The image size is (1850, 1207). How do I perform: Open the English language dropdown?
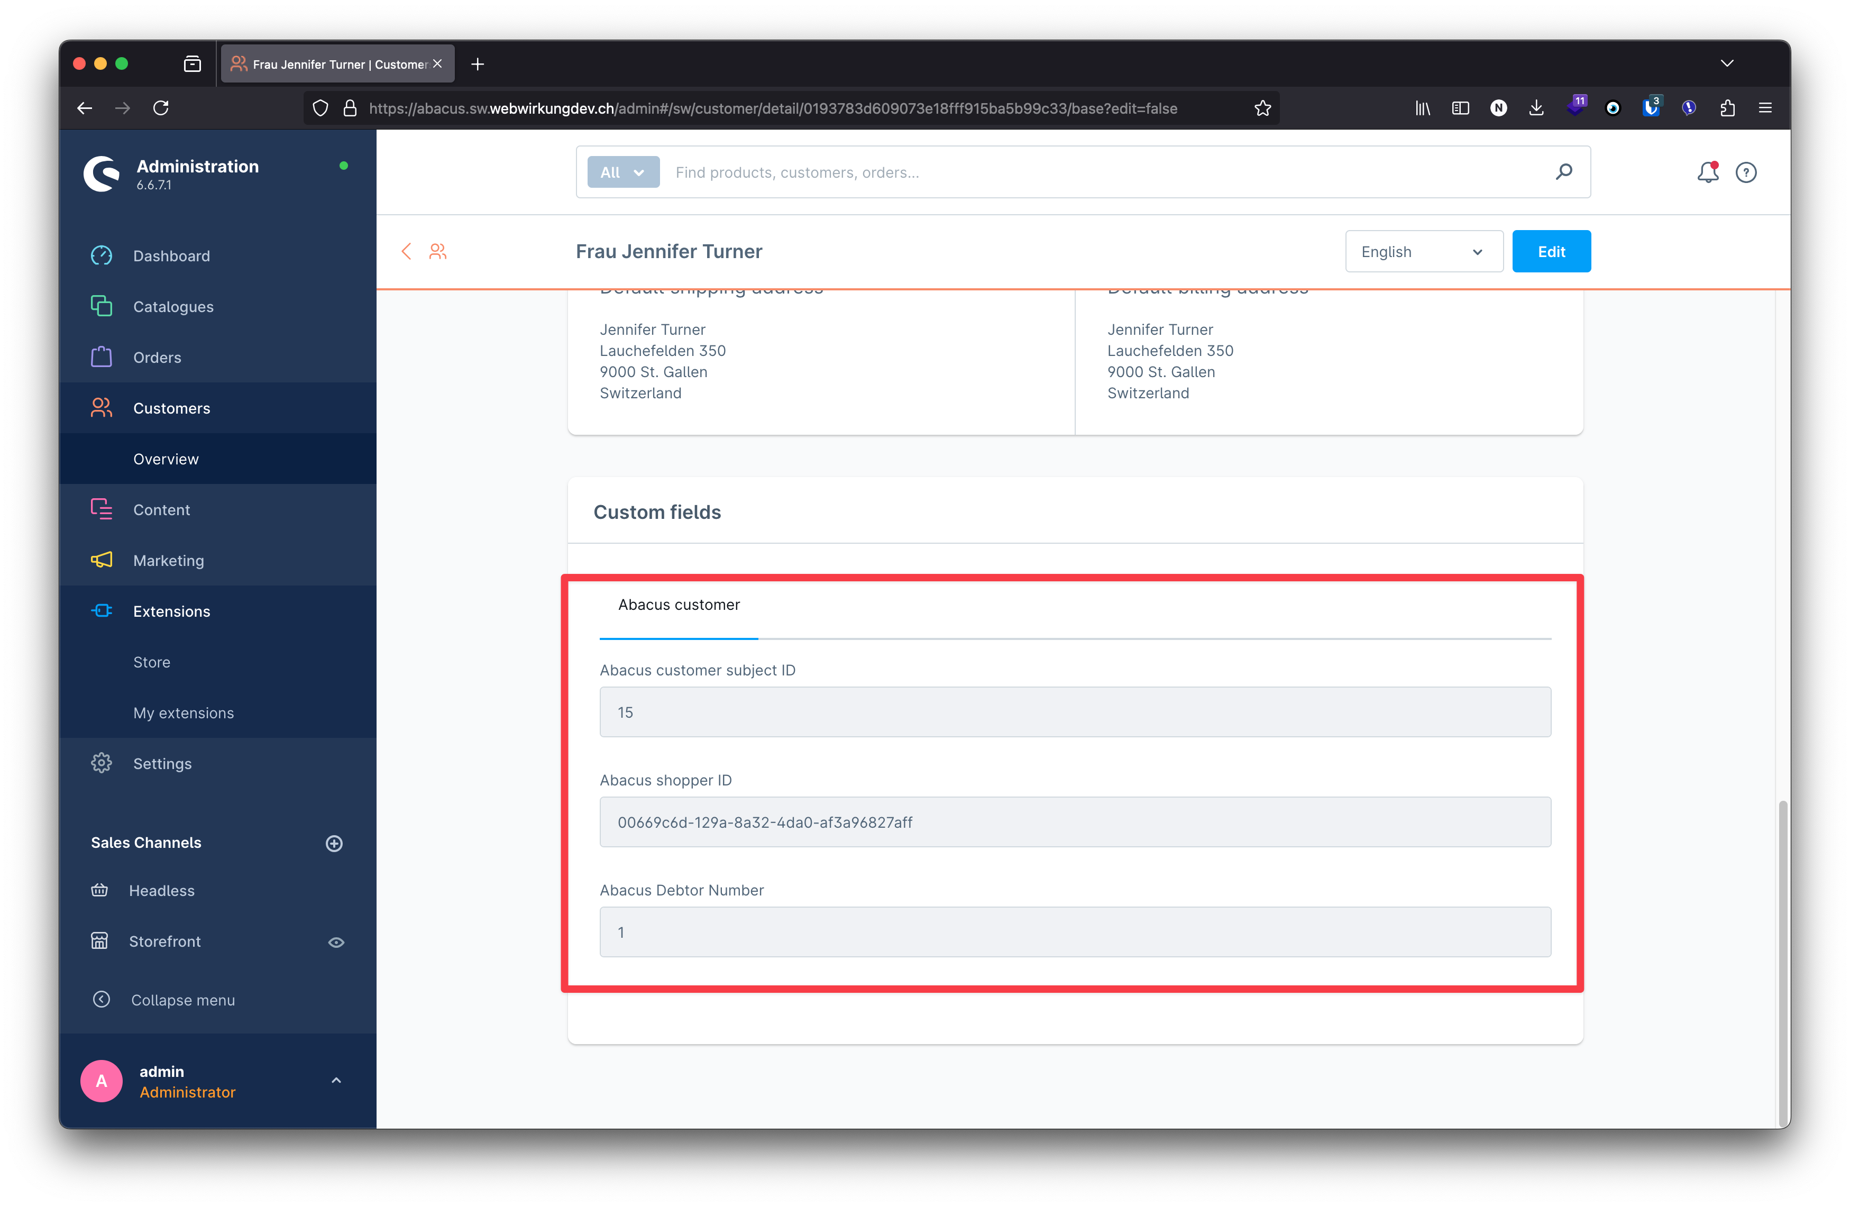pyautogui.click(x=1423, y=251)
